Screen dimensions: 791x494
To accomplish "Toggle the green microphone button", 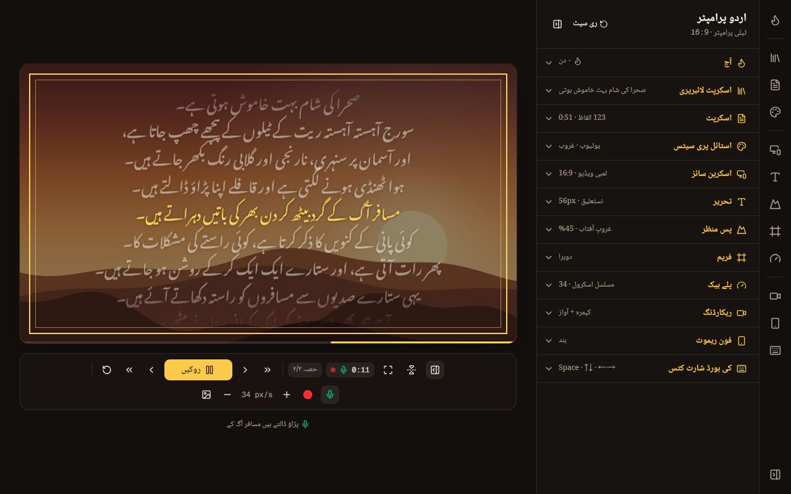I will 330,395.
